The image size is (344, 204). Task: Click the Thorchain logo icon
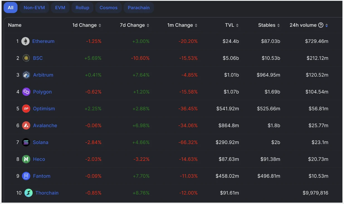pos(28,193)
